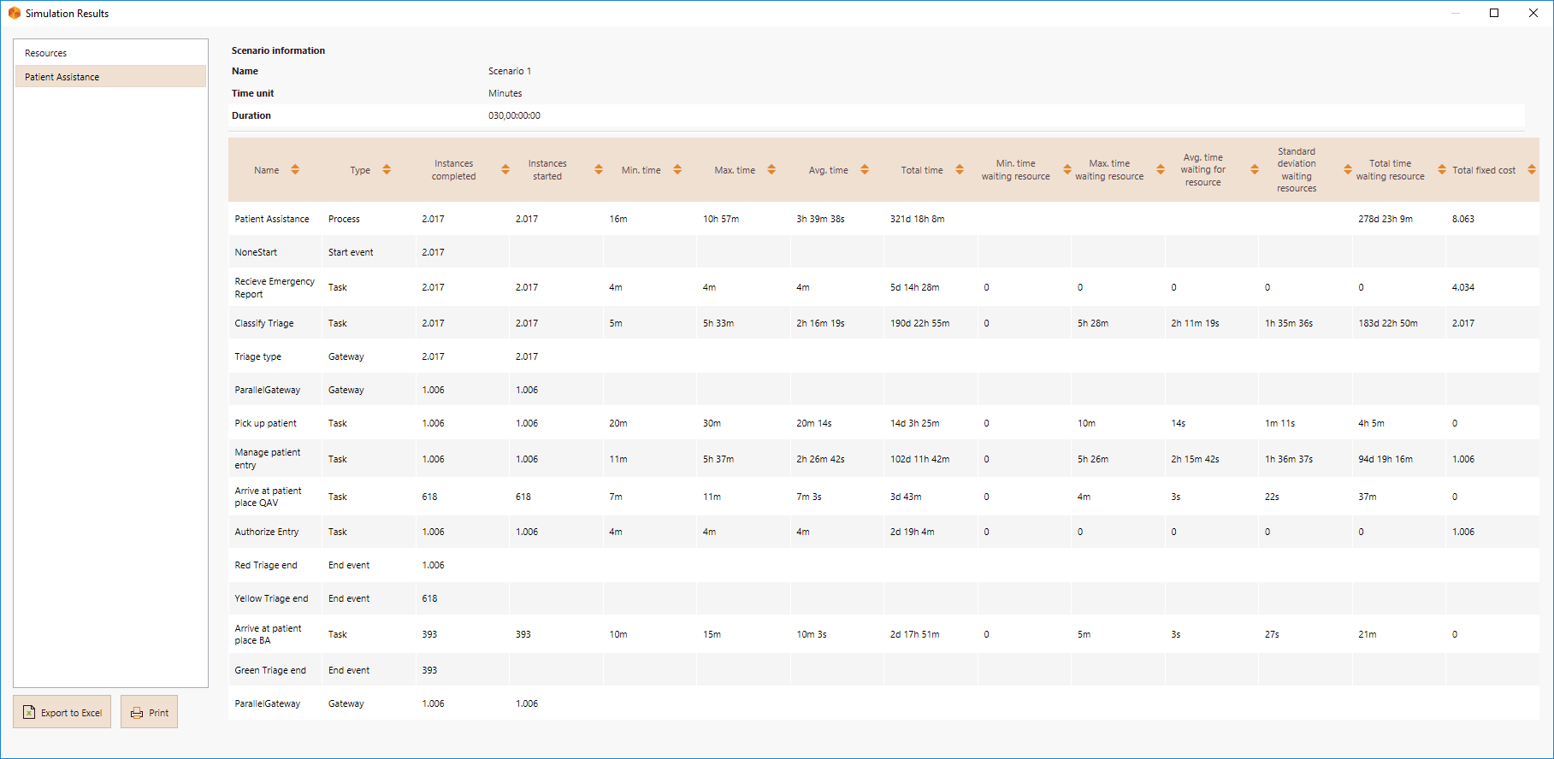Sort by Standard deviation waiting resources arrows
The height and width of the screenshot is (759, 1554).
(x=1348, y=170)
